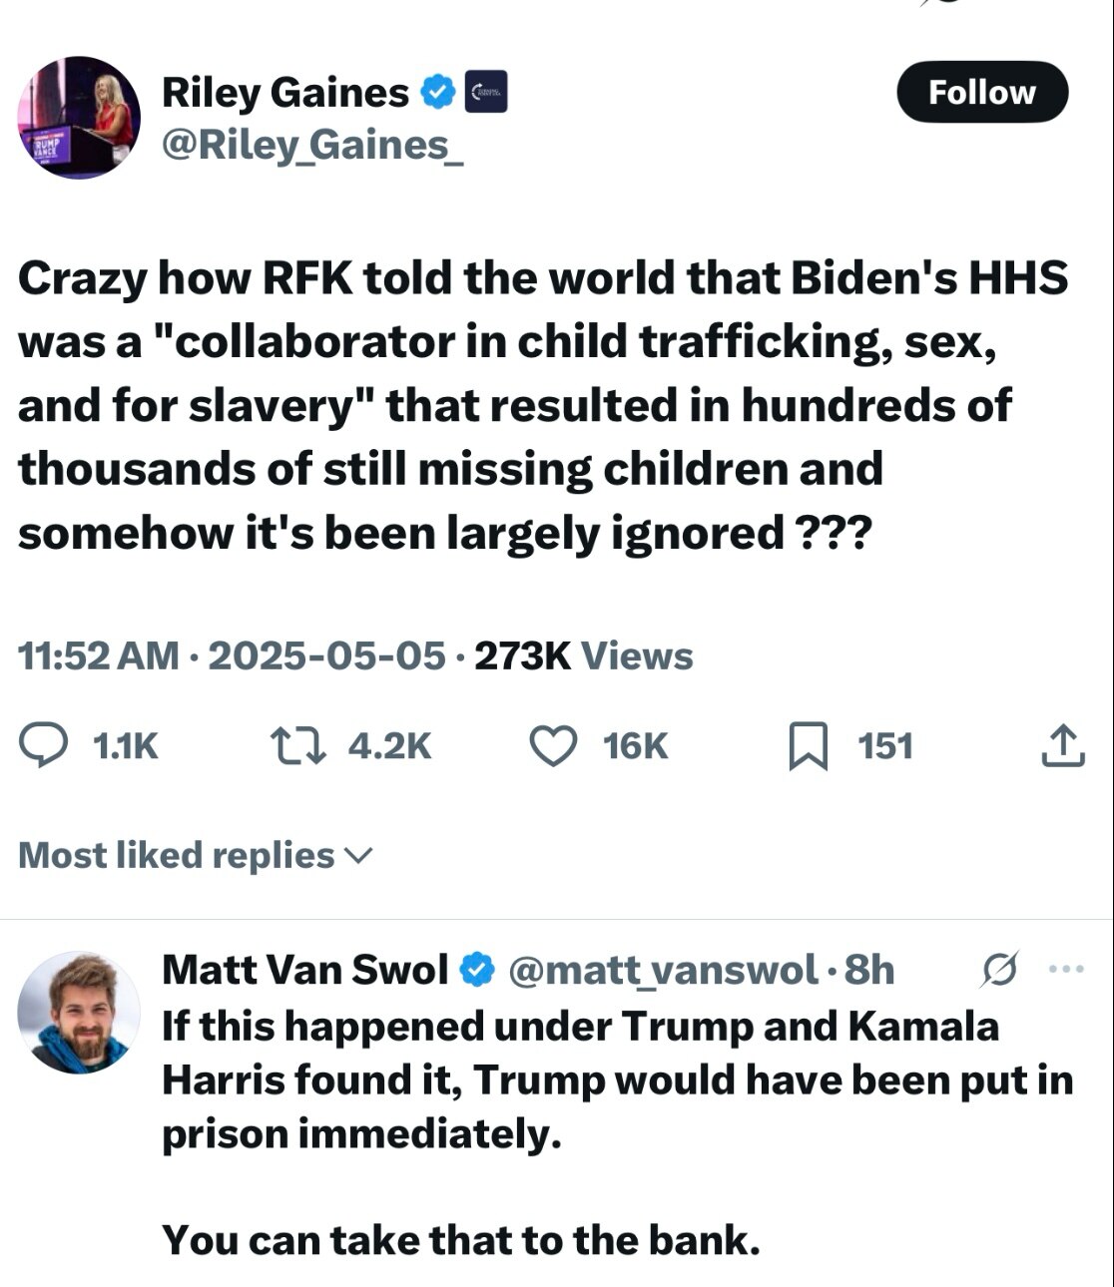This screenshot has height=1287, width=1114.
Task: Click the 11:52 AM post timestamp
Action: coord(98,655)
